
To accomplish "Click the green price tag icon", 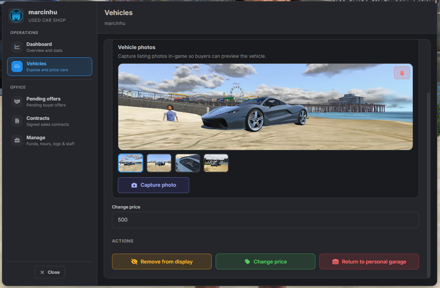I will pos(247,261).
